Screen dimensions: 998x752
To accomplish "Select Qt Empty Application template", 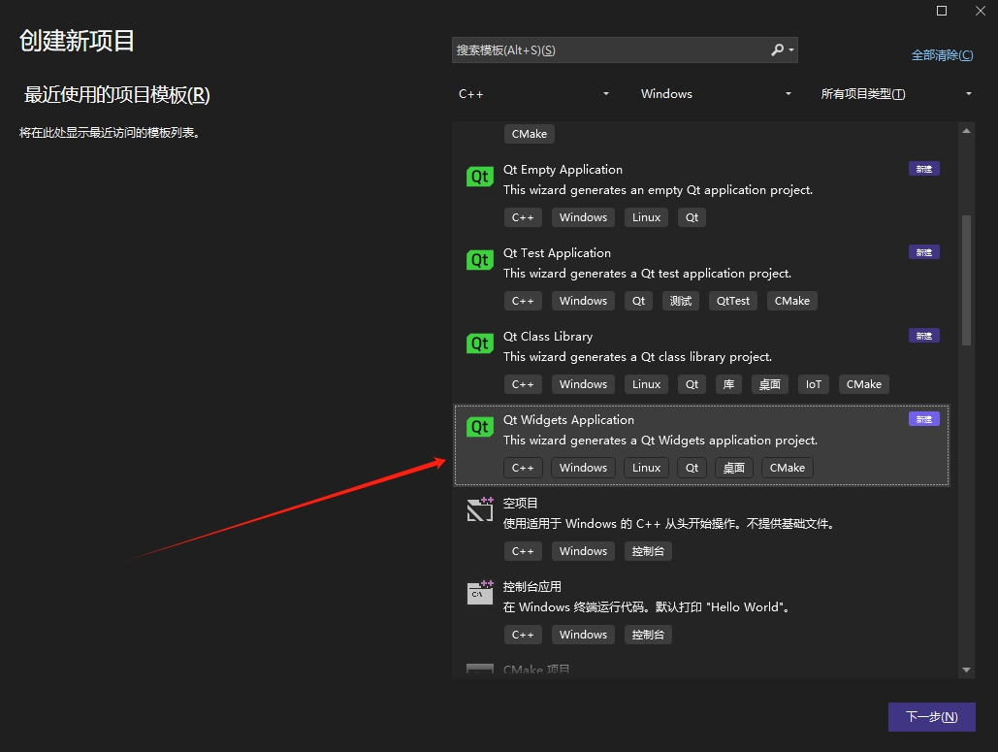I will 701,193.
